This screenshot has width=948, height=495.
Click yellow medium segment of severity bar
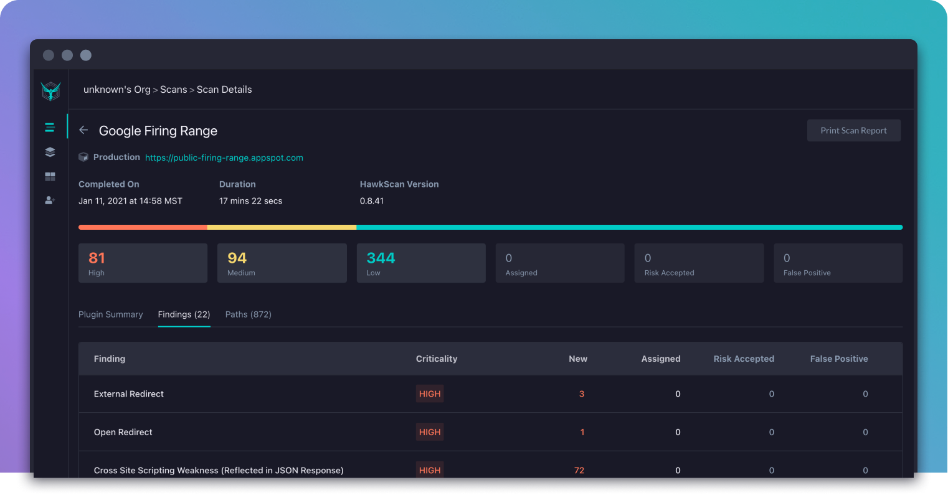pos(282,227)
